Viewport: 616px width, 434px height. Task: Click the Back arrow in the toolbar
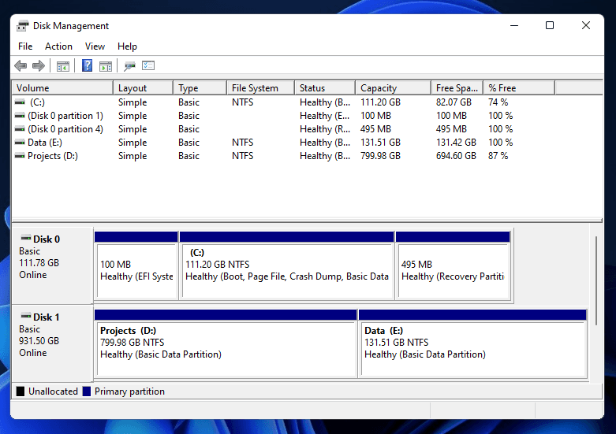click(21, 66)
